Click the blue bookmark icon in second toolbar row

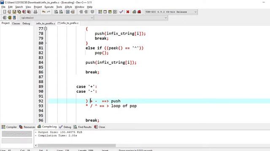click(14, 18)
